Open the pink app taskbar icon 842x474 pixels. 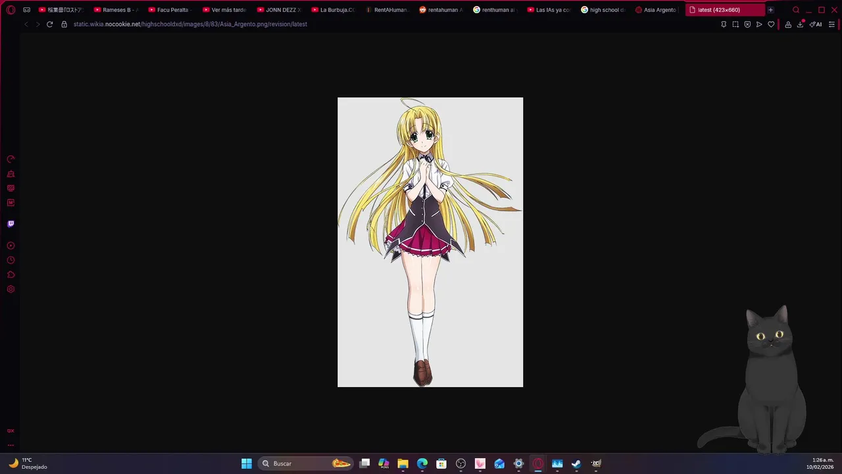(480, 463)
